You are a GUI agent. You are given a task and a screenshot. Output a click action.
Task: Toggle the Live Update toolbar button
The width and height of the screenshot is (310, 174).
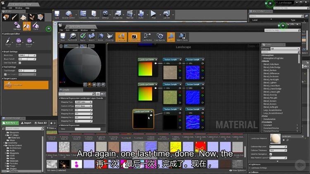(x=160, y=37)
